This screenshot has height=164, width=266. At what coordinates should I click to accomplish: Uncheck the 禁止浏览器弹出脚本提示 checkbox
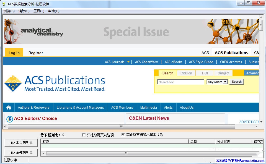pos(123,135)
